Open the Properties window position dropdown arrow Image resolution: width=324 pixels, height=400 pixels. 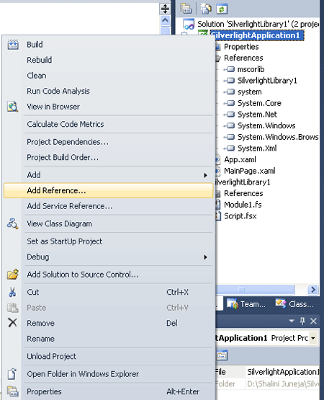pyautogui.click(x=292, y=321)
